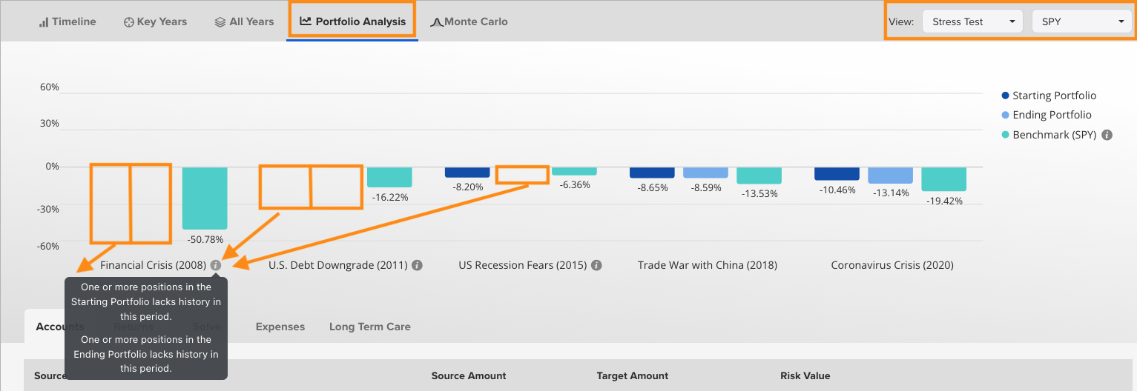Open the Expenses tab
This screenshot has height=391, width=1137.
[280, 327]
